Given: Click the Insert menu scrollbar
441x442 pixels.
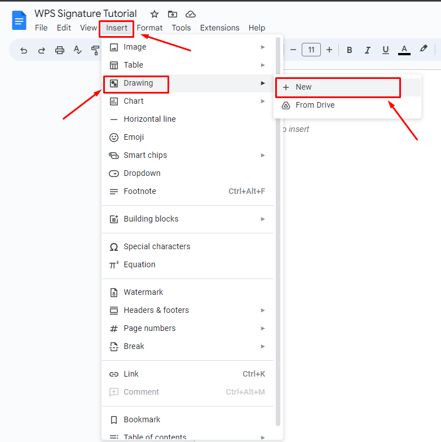Looking at the screenshot, I should [x=277, y=231].
